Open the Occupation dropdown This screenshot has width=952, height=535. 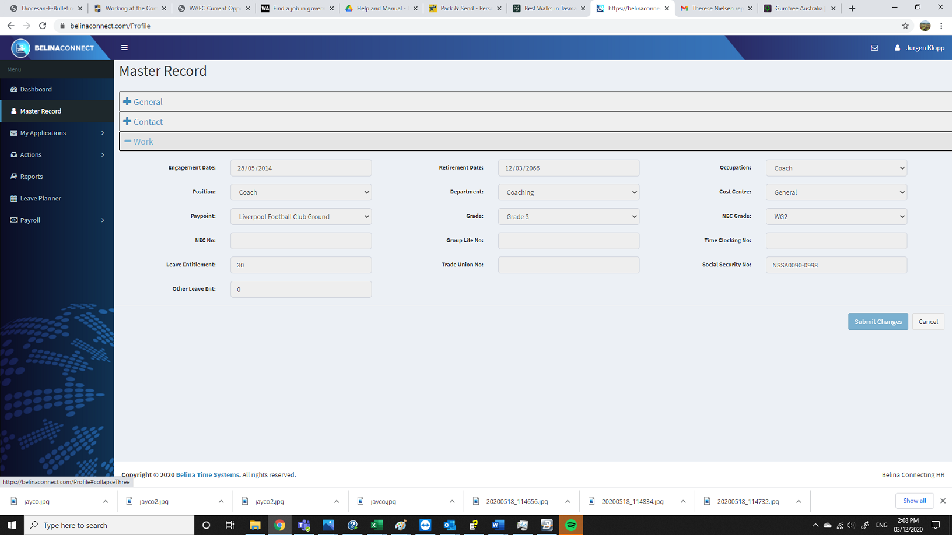836,168
